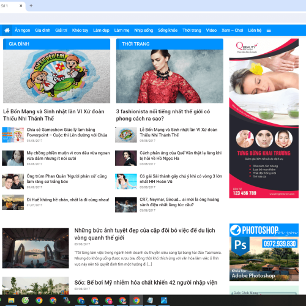Open the green Cốc Cốc browser taskbar icon

click(x=25, y=300)
